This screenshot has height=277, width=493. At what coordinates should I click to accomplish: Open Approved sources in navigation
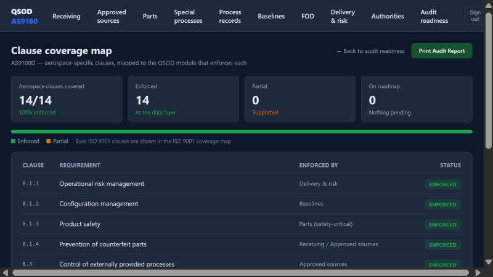tap(112, 17)
